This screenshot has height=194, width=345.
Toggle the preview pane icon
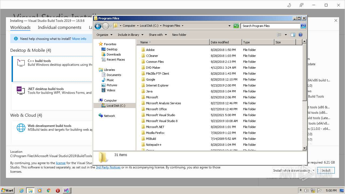(x=293, y=35)
